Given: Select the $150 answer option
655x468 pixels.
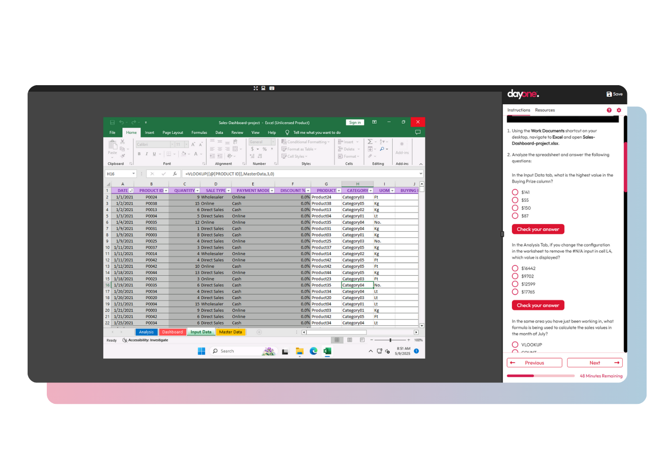Looking at the screenshot, I should tap(515, 208).
